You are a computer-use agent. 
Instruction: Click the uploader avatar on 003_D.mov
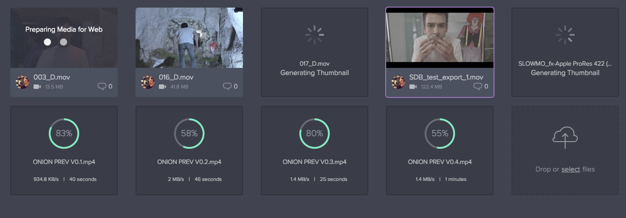22,82
